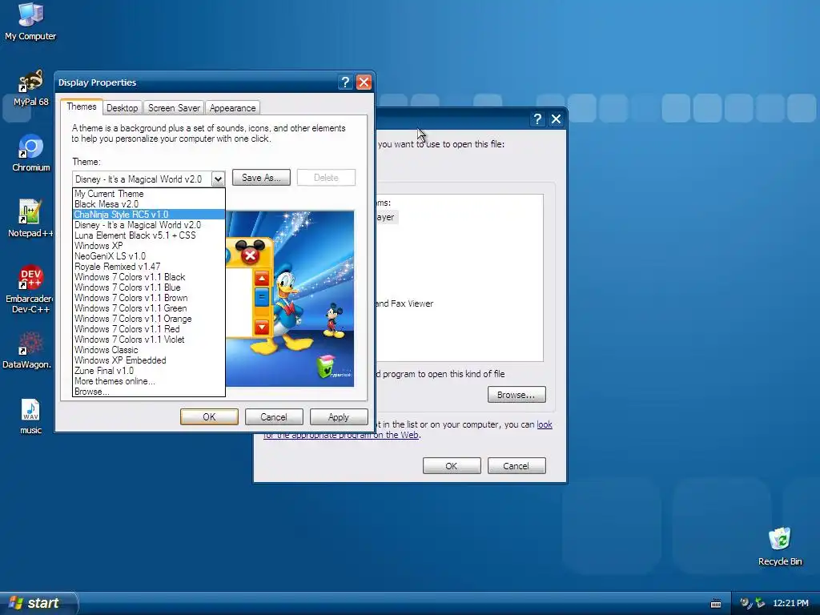Switch to the Themes tab
This screenshot has height=615, width=820.
pyautogui.click(x=82, y=107)
